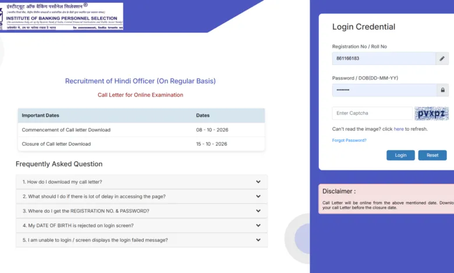Focus the Registration No / Roll No field
Screen dimensions: 454x273
point(384,58)
